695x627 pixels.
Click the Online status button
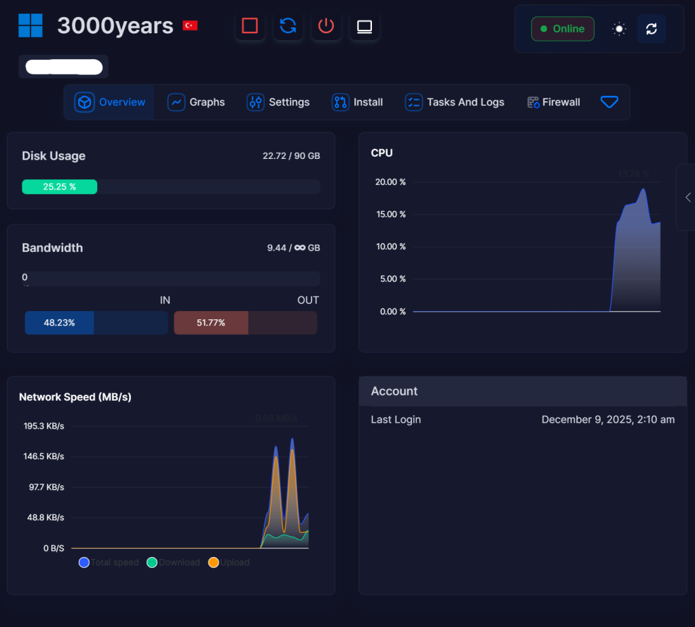tap(562, 29)
